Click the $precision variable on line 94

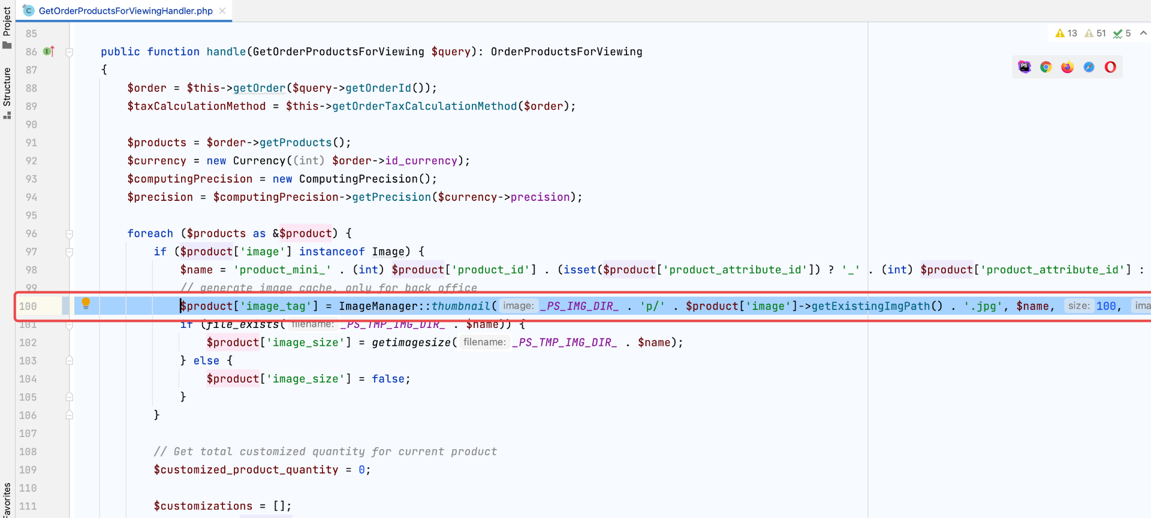pyautogui.click(x=160, y=197)
